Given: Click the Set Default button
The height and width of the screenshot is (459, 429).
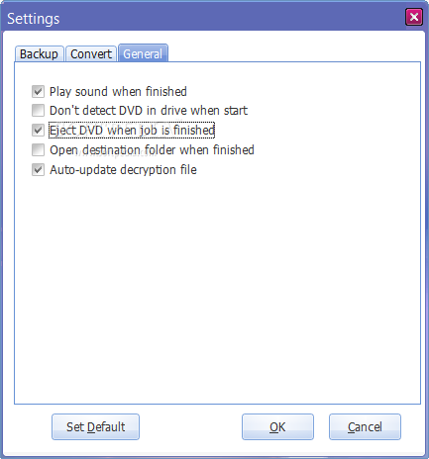Looking at the screenshot, I should [95, 427].
